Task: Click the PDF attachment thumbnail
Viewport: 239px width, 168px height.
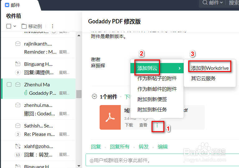Action: tap(110, 117)
